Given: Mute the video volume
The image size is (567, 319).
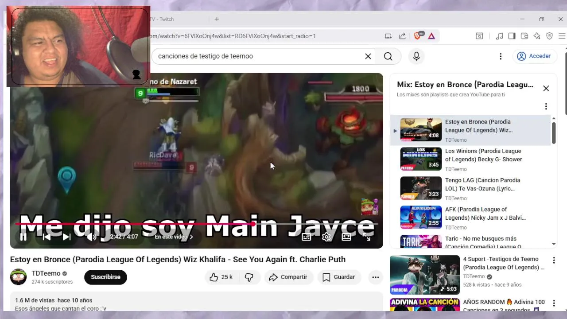Looking at the screenshot, I should (92, 237).
